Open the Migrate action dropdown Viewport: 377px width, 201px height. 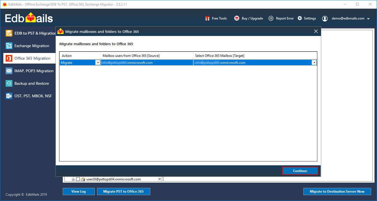[98, 63]
